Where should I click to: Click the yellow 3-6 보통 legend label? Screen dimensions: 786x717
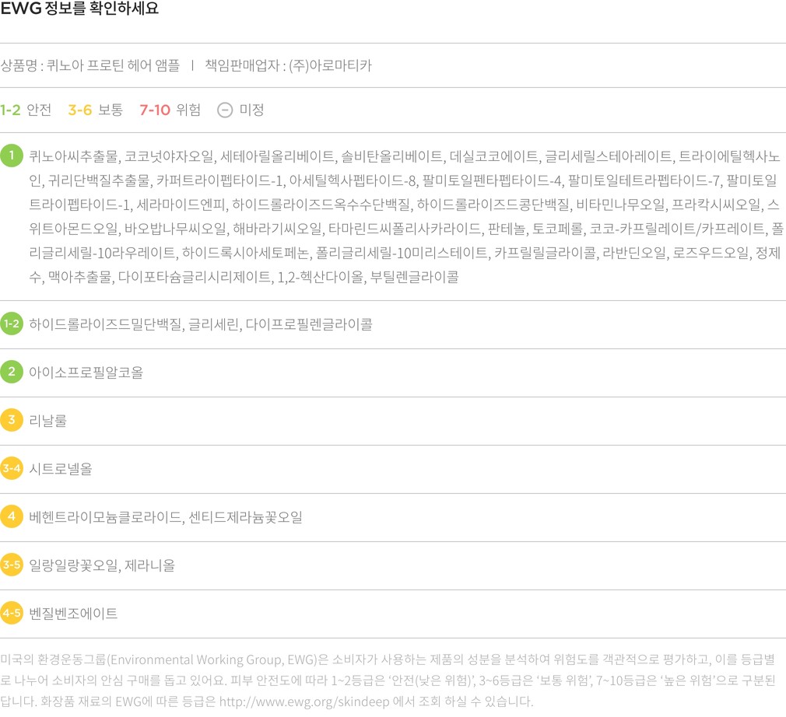tap(95, 110)
